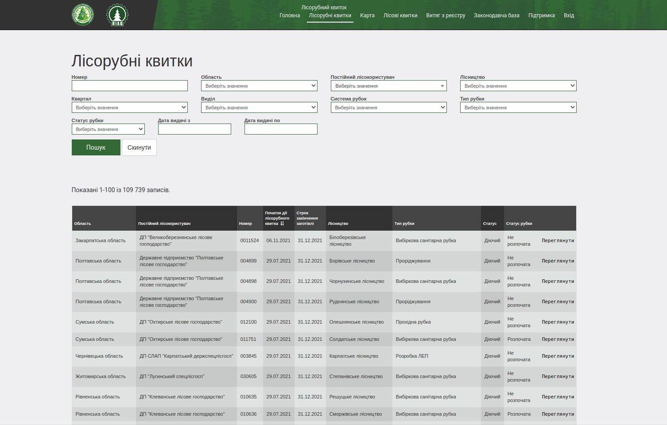Expand the Виділ dropdown

pyautogui.click(x=259, y=108)
